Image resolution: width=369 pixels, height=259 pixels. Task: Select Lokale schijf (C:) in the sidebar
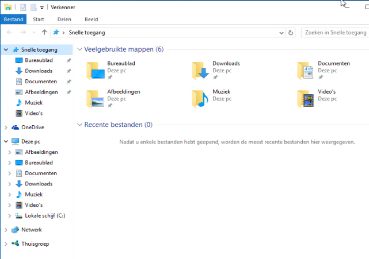click(45, 215)
